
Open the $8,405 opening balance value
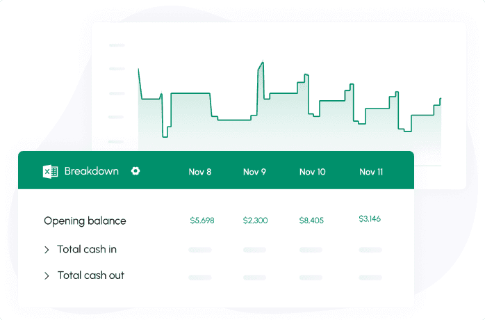tap(311, 221)
